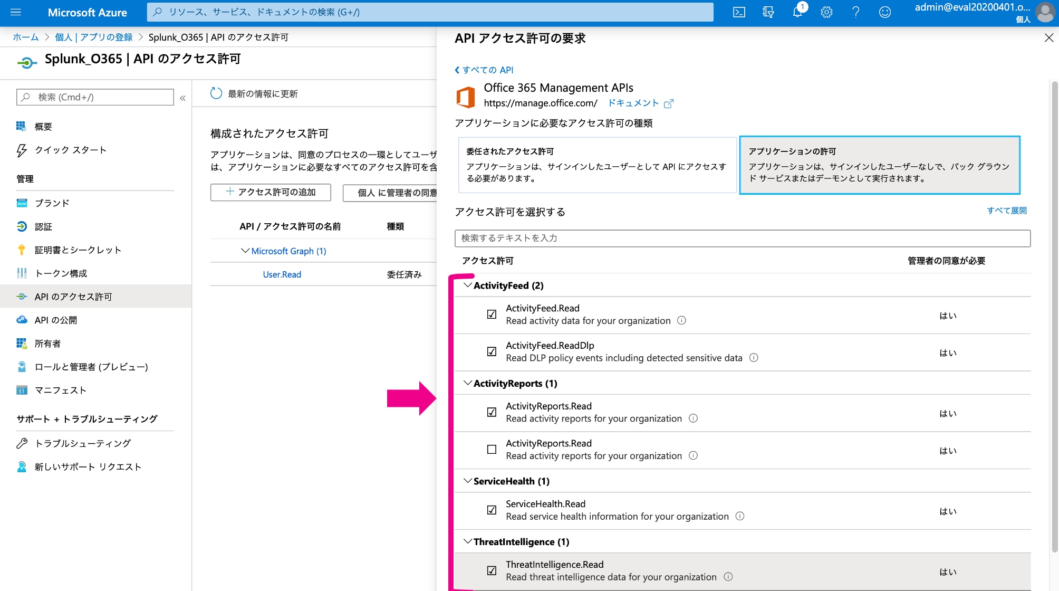Screen dimensions: 1059x591
Task: Click the 管理者の同意 grant button
Action: tap(390, 193)
